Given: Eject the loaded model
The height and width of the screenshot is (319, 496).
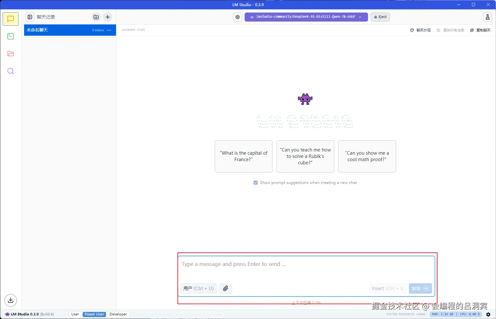Looking at the screenshot, I should 380,17.
